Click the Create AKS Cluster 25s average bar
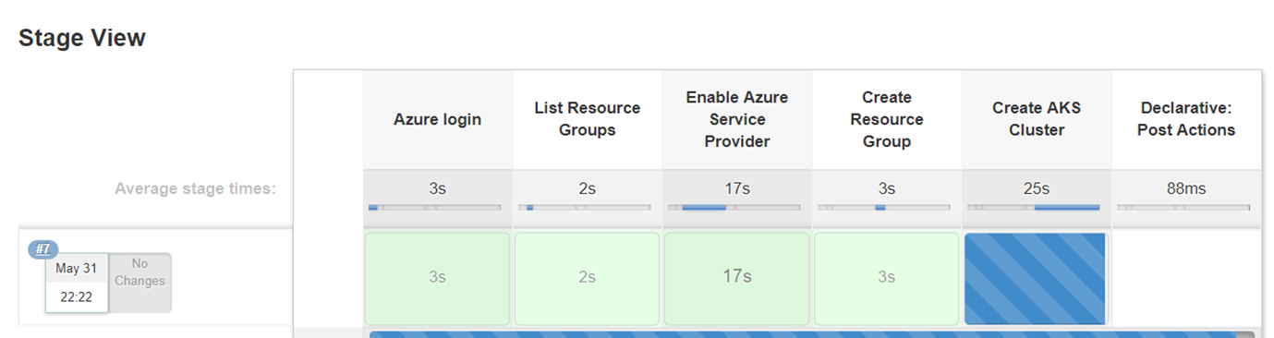The width and height of the screenshot is (1274, 338). click(x=1034, y=208)
